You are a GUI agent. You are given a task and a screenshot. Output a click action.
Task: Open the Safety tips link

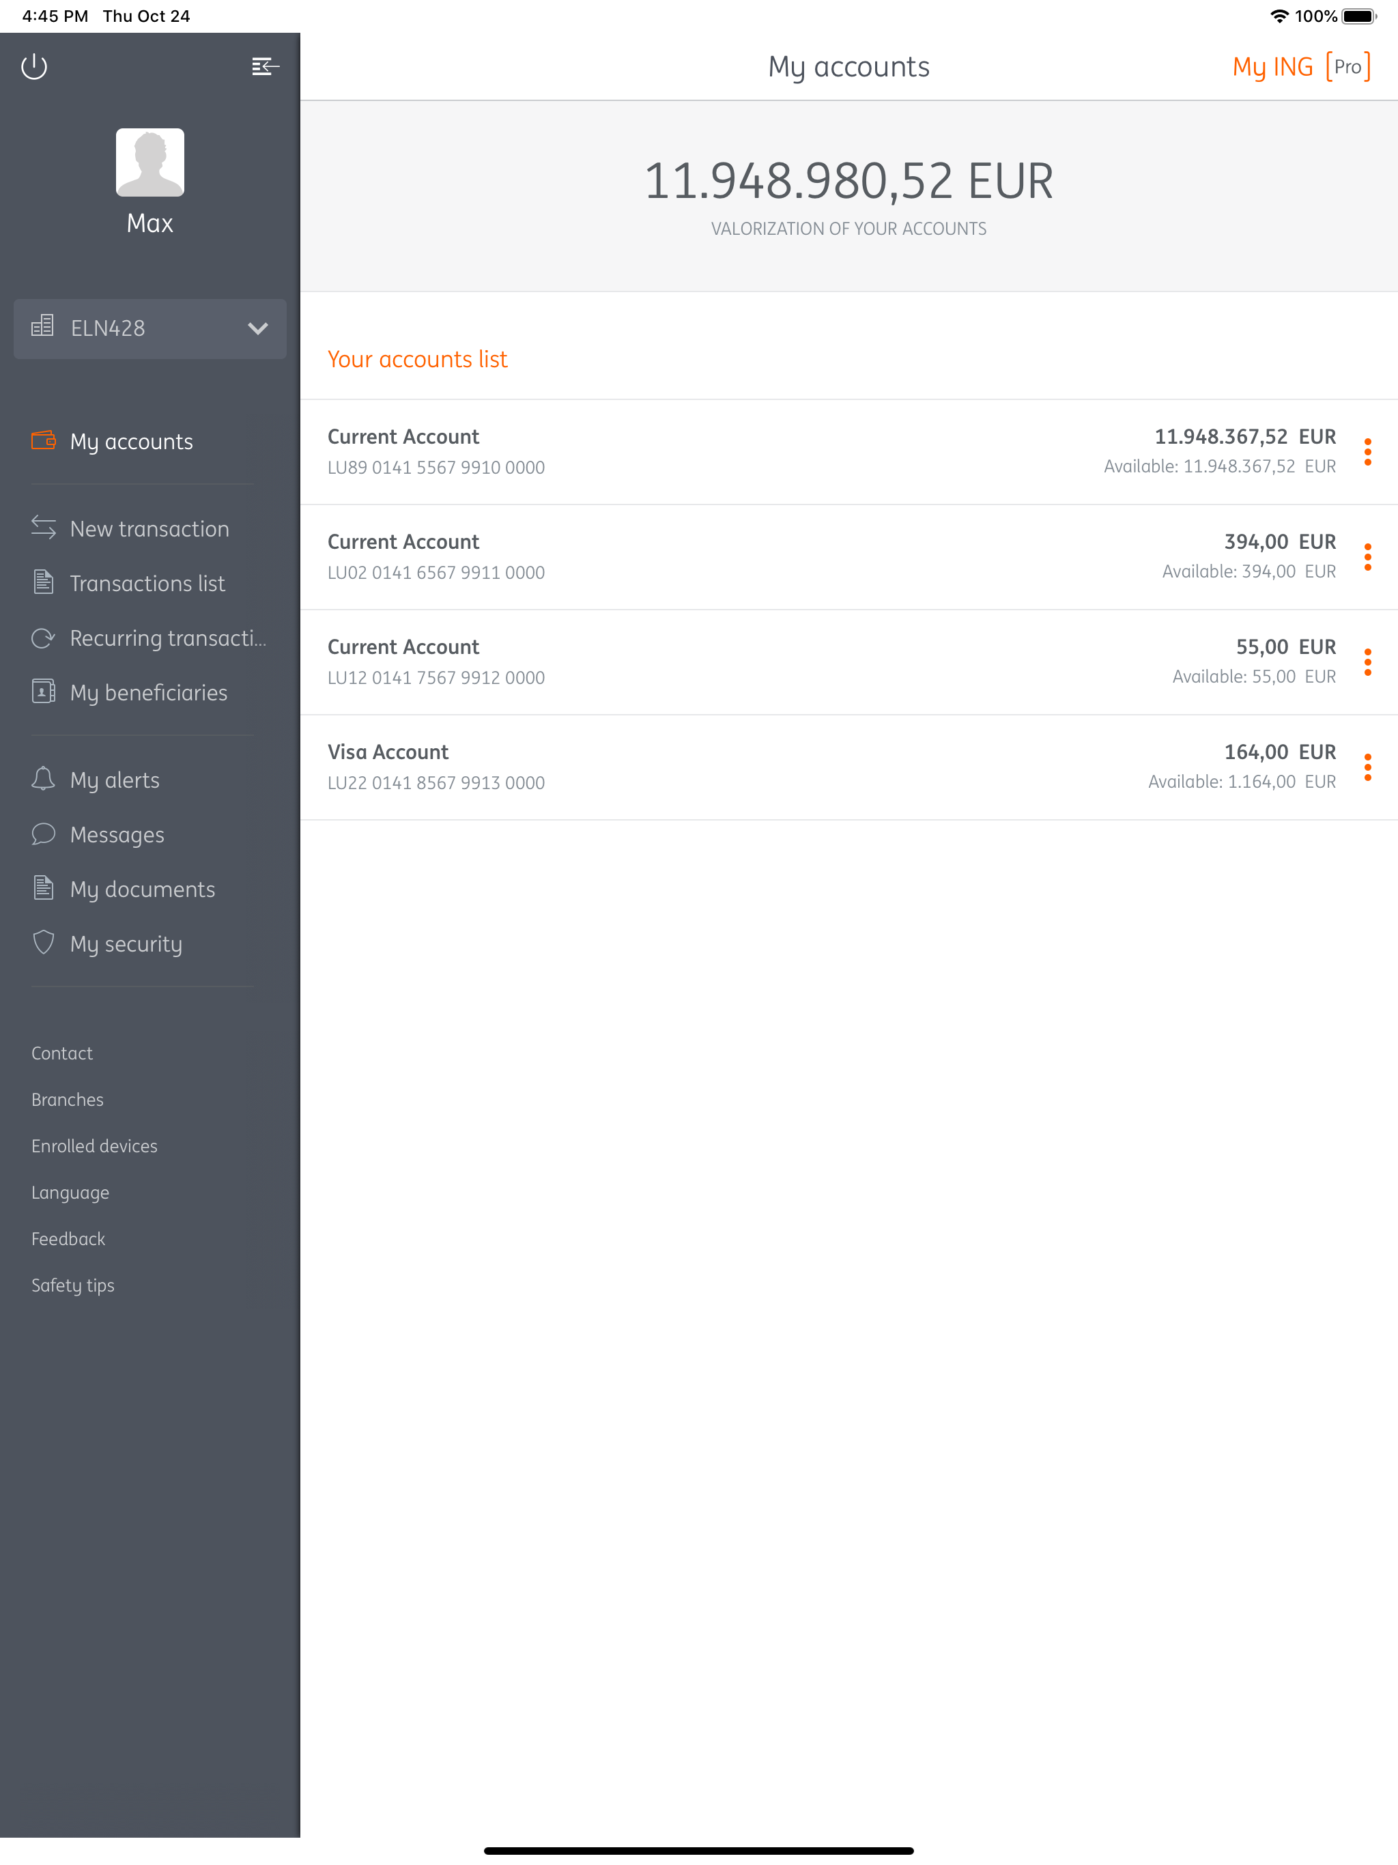point(72,1284)
